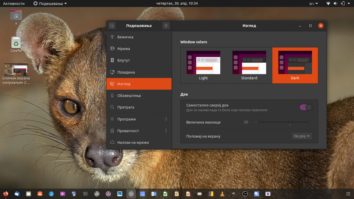
Task: Open Firefox from the dock
Action: coord(6,194)
